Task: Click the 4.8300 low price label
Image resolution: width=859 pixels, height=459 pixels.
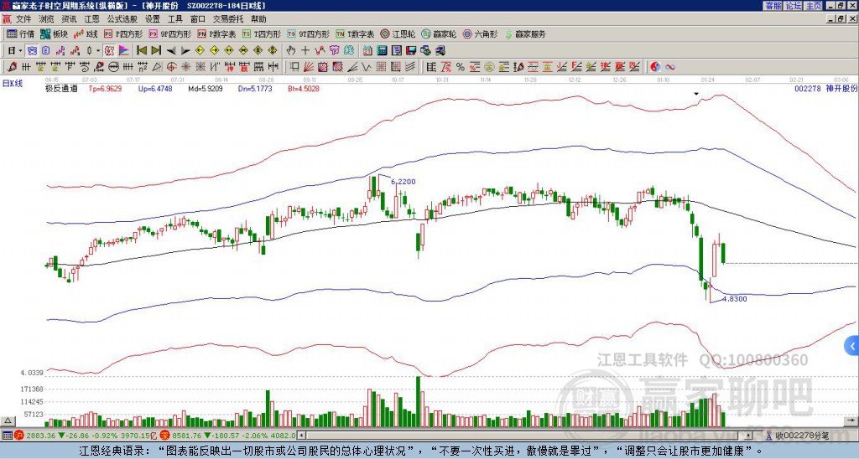Action: 735,299
